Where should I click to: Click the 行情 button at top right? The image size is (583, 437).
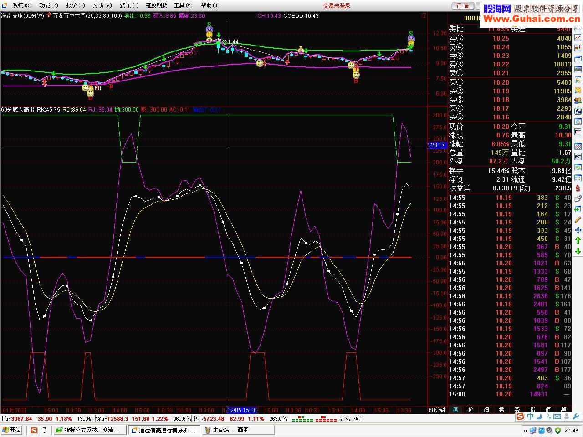pos(462,5)
